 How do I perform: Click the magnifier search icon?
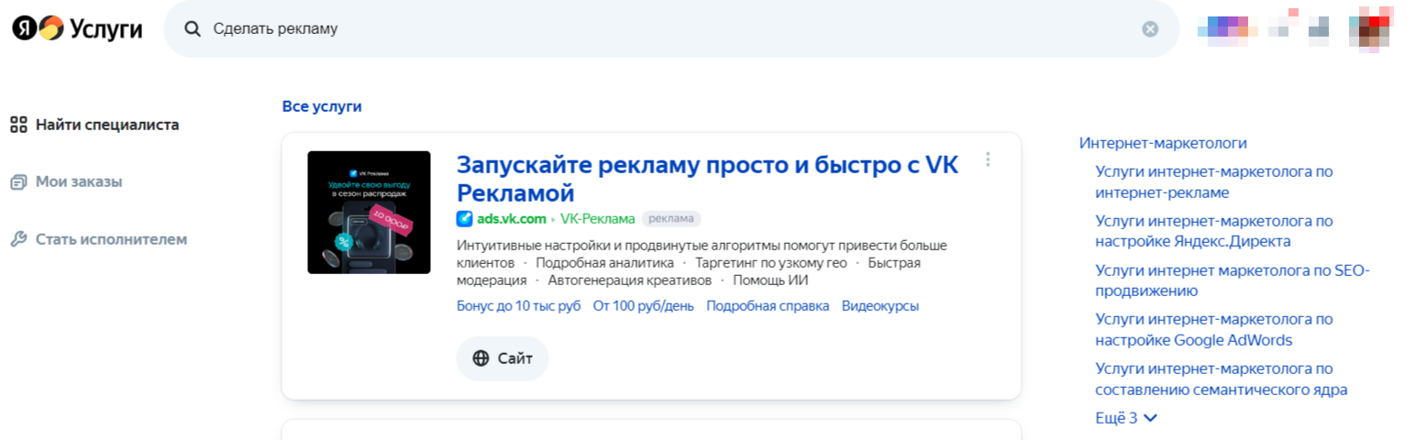click(x=193, y=28)
